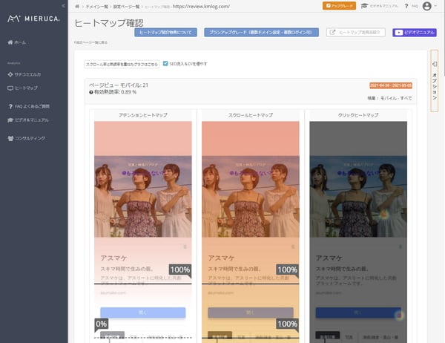445x343 pixels.
Task: Click the アテンションヒートマップ preview image
Action: point(143,232)
